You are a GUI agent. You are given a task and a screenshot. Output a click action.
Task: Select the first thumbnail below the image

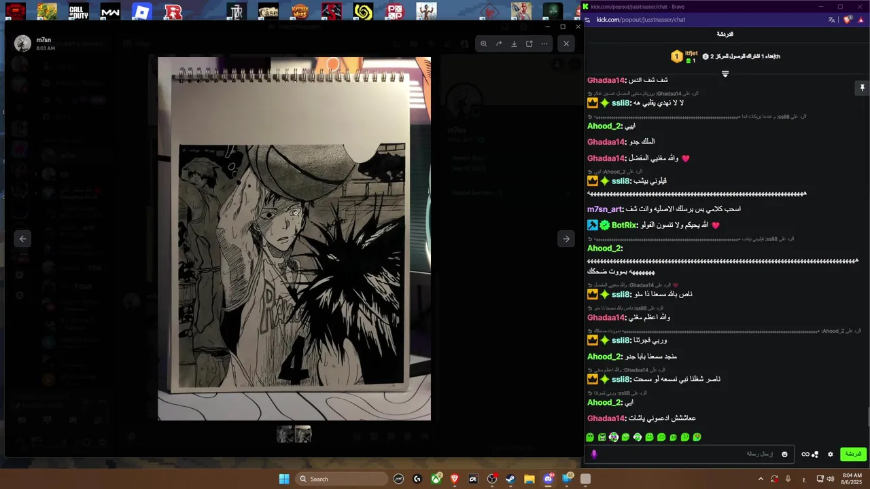[x=285, y=434]
